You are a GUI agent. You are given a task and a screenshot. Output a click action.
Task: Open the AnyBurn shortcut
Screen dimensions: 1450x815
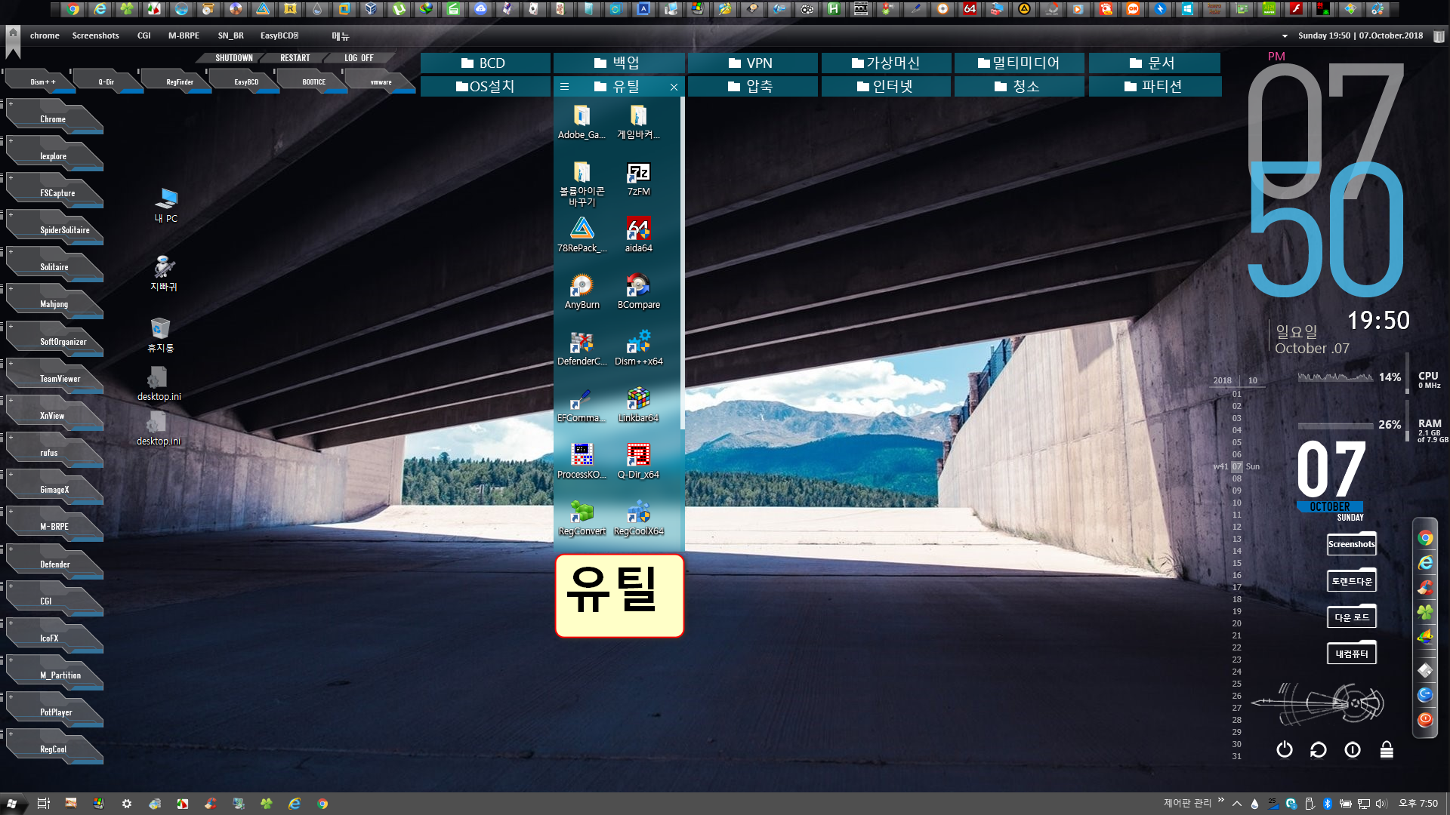[582, 292]
